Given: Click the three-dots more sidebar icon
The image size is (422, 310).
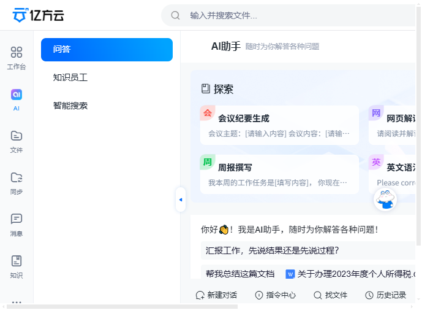Looking at the screenshot, I should (x=17, y=302).
